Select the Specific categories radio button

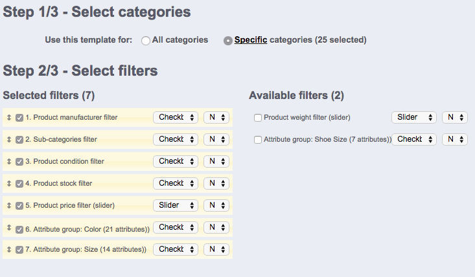point(228,40)
